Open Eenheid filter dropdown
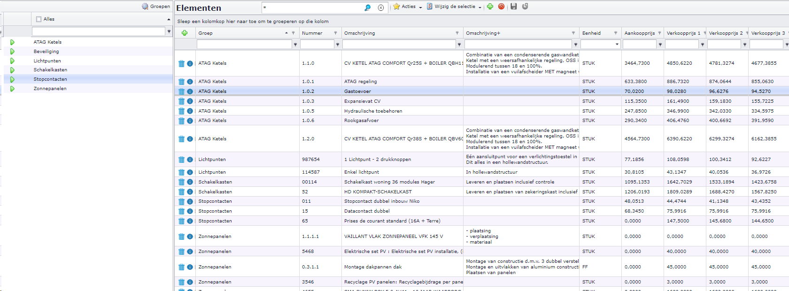 click(x=617, y=44)
